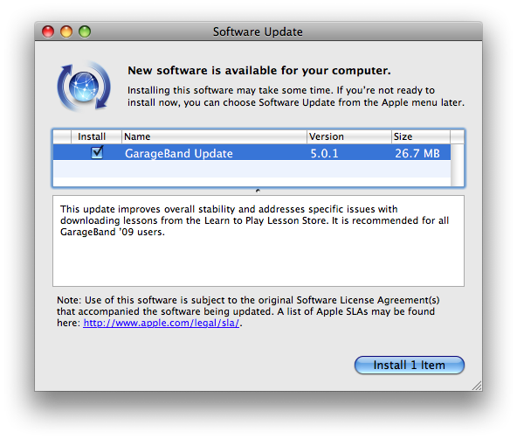Screen dimensions: 517x439
Task: Select the GarageBand Update name cell
Action: tap(179, 154)
